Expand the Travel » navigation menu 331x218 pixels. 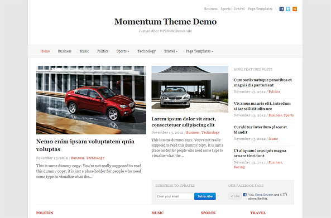[x=171, y=51]
